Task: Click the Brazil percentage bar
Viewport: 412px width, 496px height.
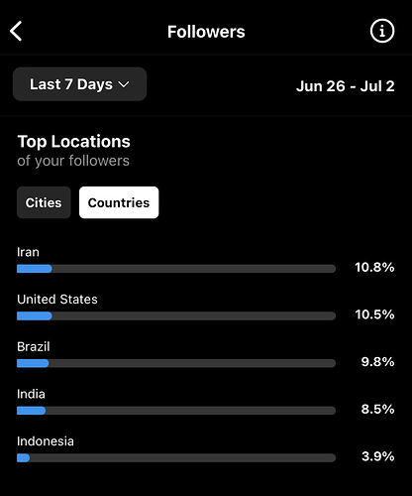Action: pyautogui.click(x=176, y=363)
